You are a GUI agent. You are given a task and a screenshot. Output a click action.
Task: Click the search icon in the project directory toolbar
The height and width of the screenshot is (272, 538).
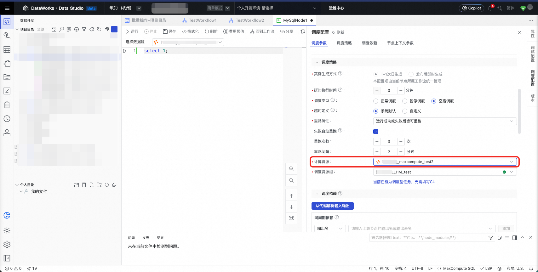point(61,29)
